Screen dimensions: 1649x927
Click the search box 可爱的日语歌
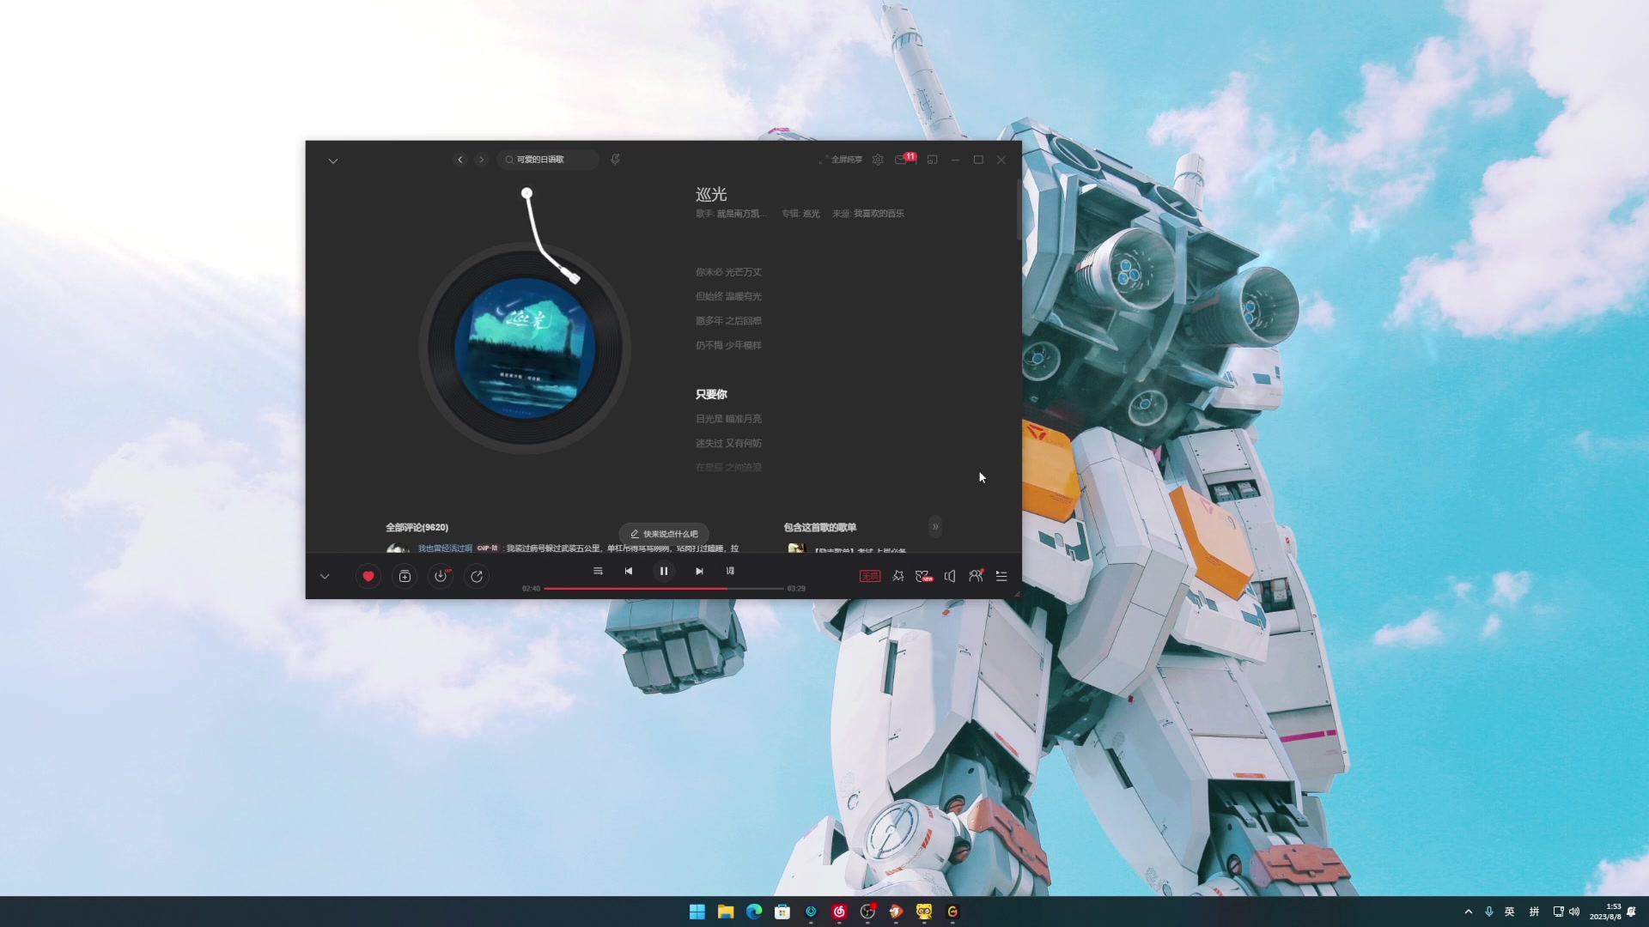pos(548,160)
